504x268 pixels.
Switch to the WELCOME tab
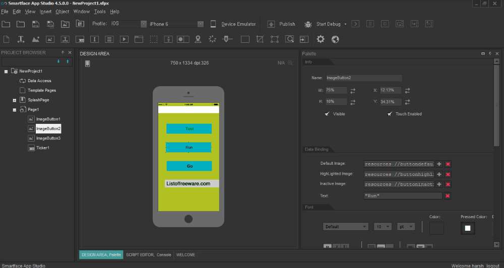[x=185, y=255]
